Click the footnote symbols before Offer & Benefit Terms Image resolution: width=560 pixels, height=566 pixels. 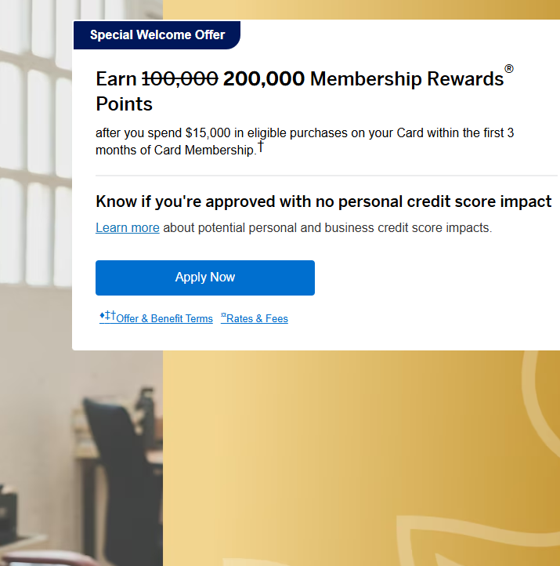[107, 316]
